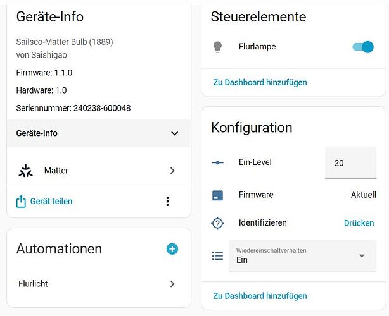The image size is (389, 316).
Task: Collapse the Geräte-Info section
Action: (x=174, y=133)
